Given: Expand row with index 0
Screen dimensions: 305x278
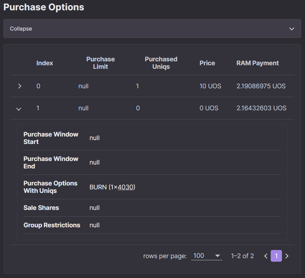Looking at the screenshot, I should coord(19,86).
